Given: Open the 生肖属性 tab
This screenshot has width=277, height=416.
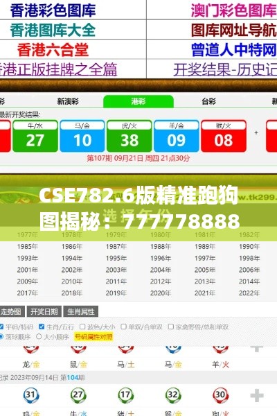Looking at the screenshot, I should coord(80,311).
